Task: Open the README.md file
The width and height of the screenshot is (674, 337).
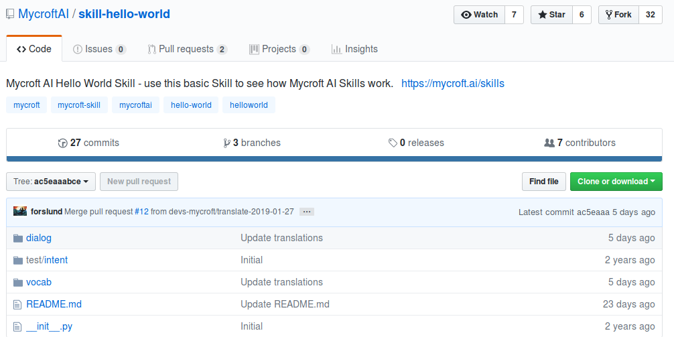Action: [54, 304]
